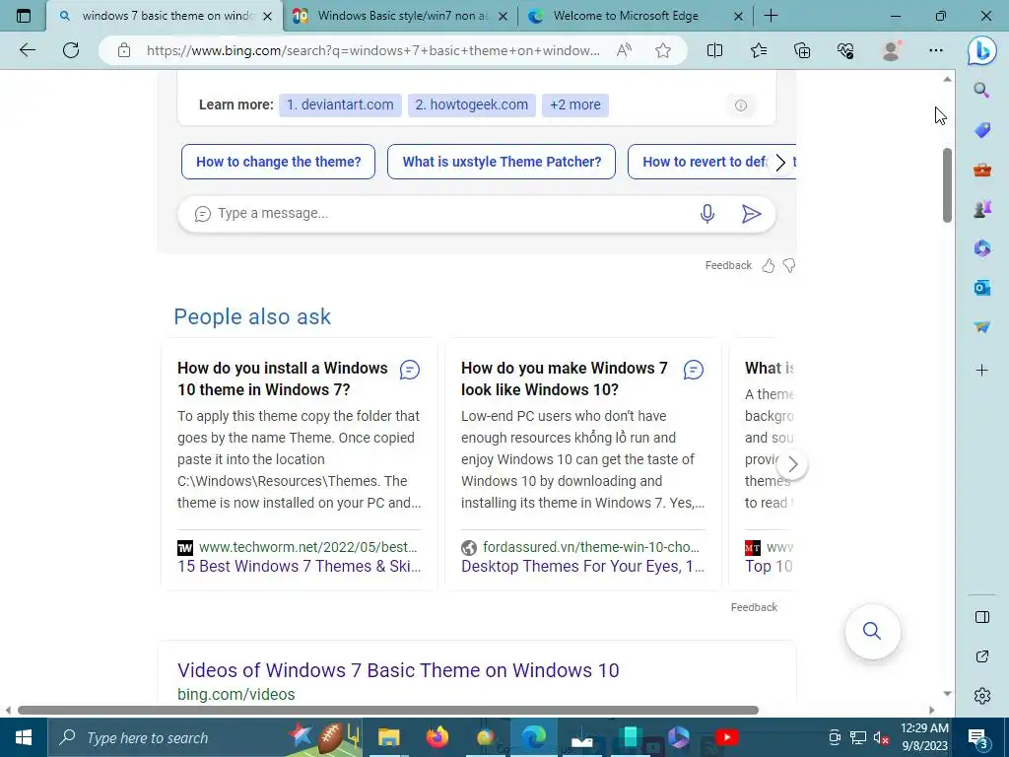Open File Explorer from taskbar
Screen dimensions: 1009x757
(388, 737)
